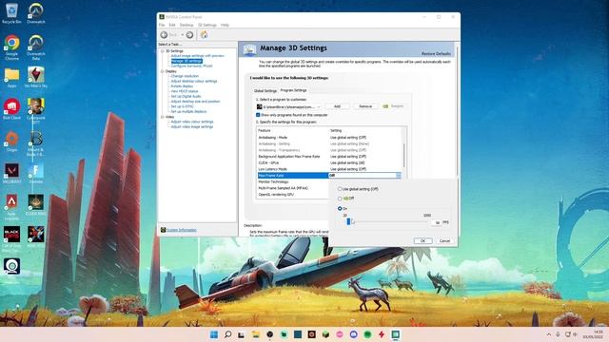Launch VALORANT from desktop

pos(11,173)
